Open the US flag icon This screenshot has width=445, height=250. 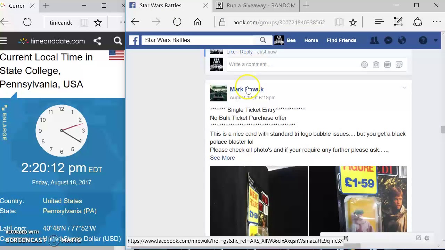116,55
